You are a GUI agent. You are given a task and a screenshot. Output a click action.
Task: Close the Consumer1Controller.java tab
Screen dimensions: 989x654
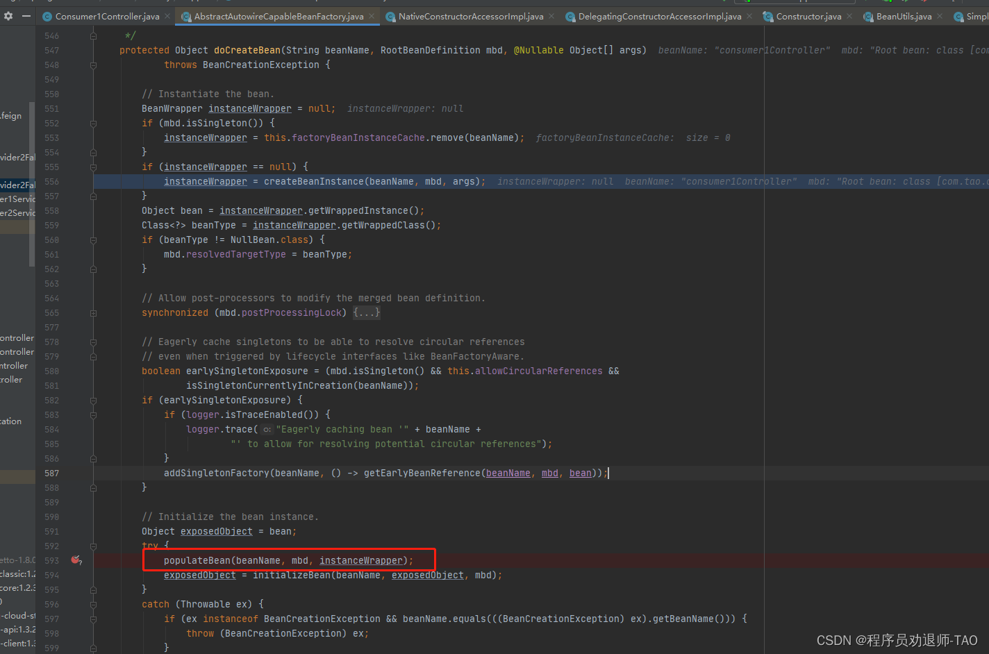(167, 16)
